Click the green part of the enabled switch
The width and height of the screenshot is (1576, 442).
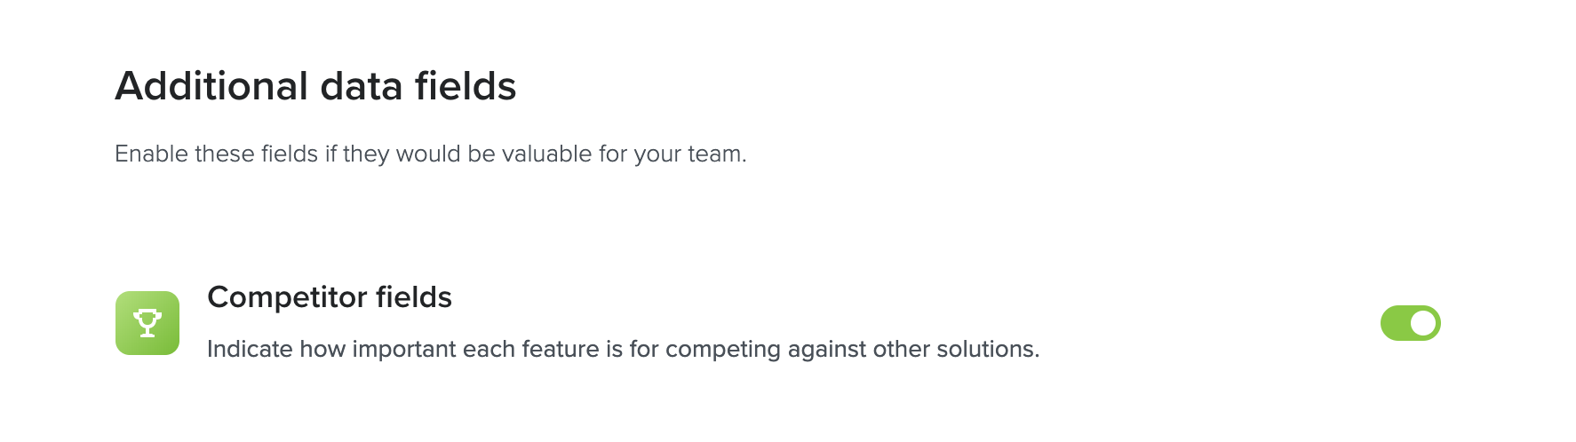tap(1394, 323)
